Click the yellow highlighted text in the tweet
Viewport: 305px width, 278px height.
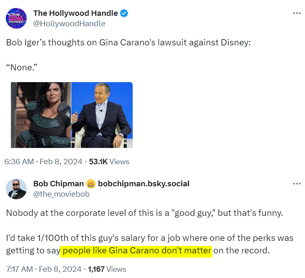[x=137, y=251]
